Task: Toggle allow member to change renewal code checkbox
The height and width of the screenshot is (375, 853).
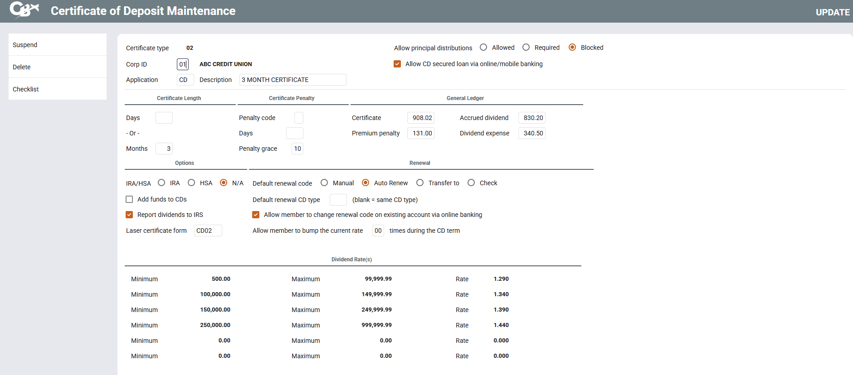Action: pyautogui.click(x=256, y=215)
